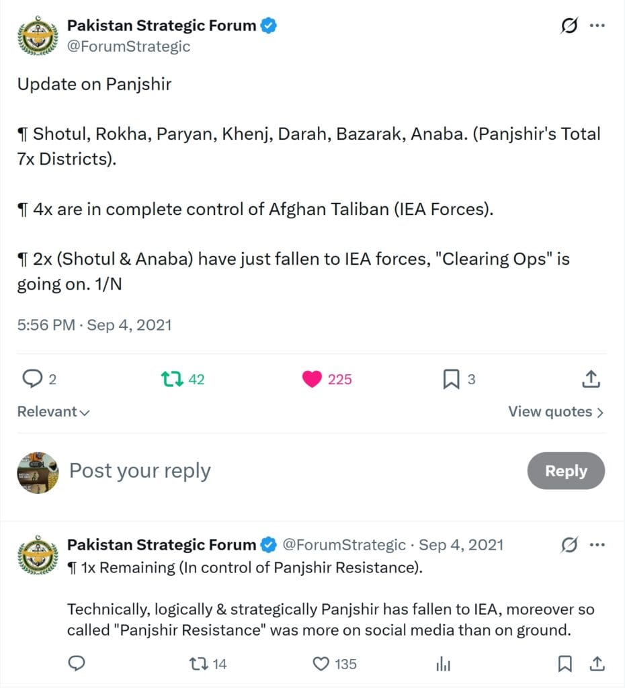This screenshot has height=688, width=625.
Task: Click the reply bubble icon with 2 replies
Action: tap(32, 380)
